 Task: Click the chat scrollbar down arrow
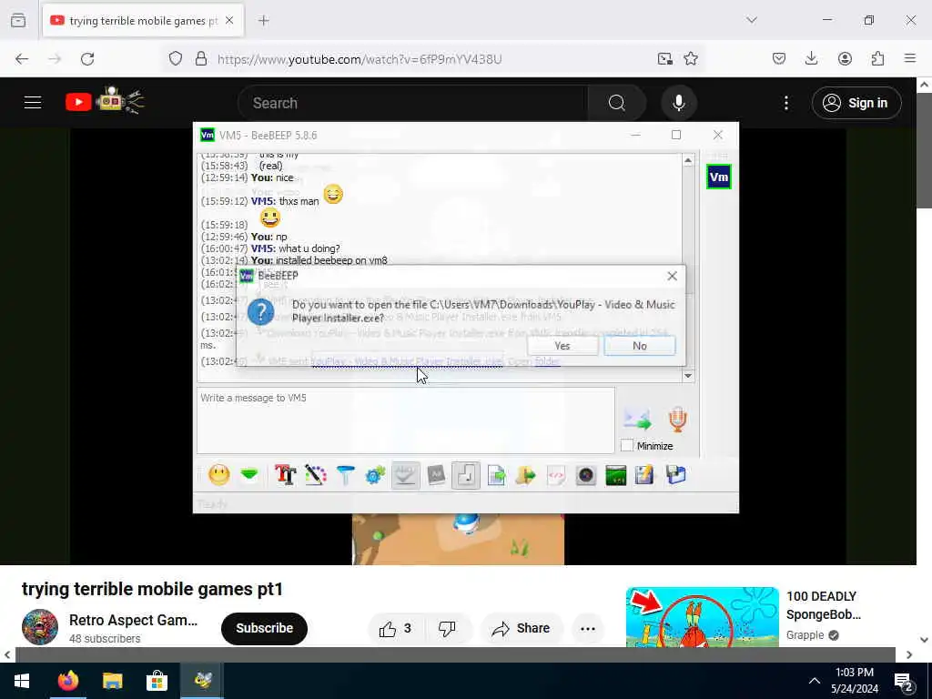(688, 376)
